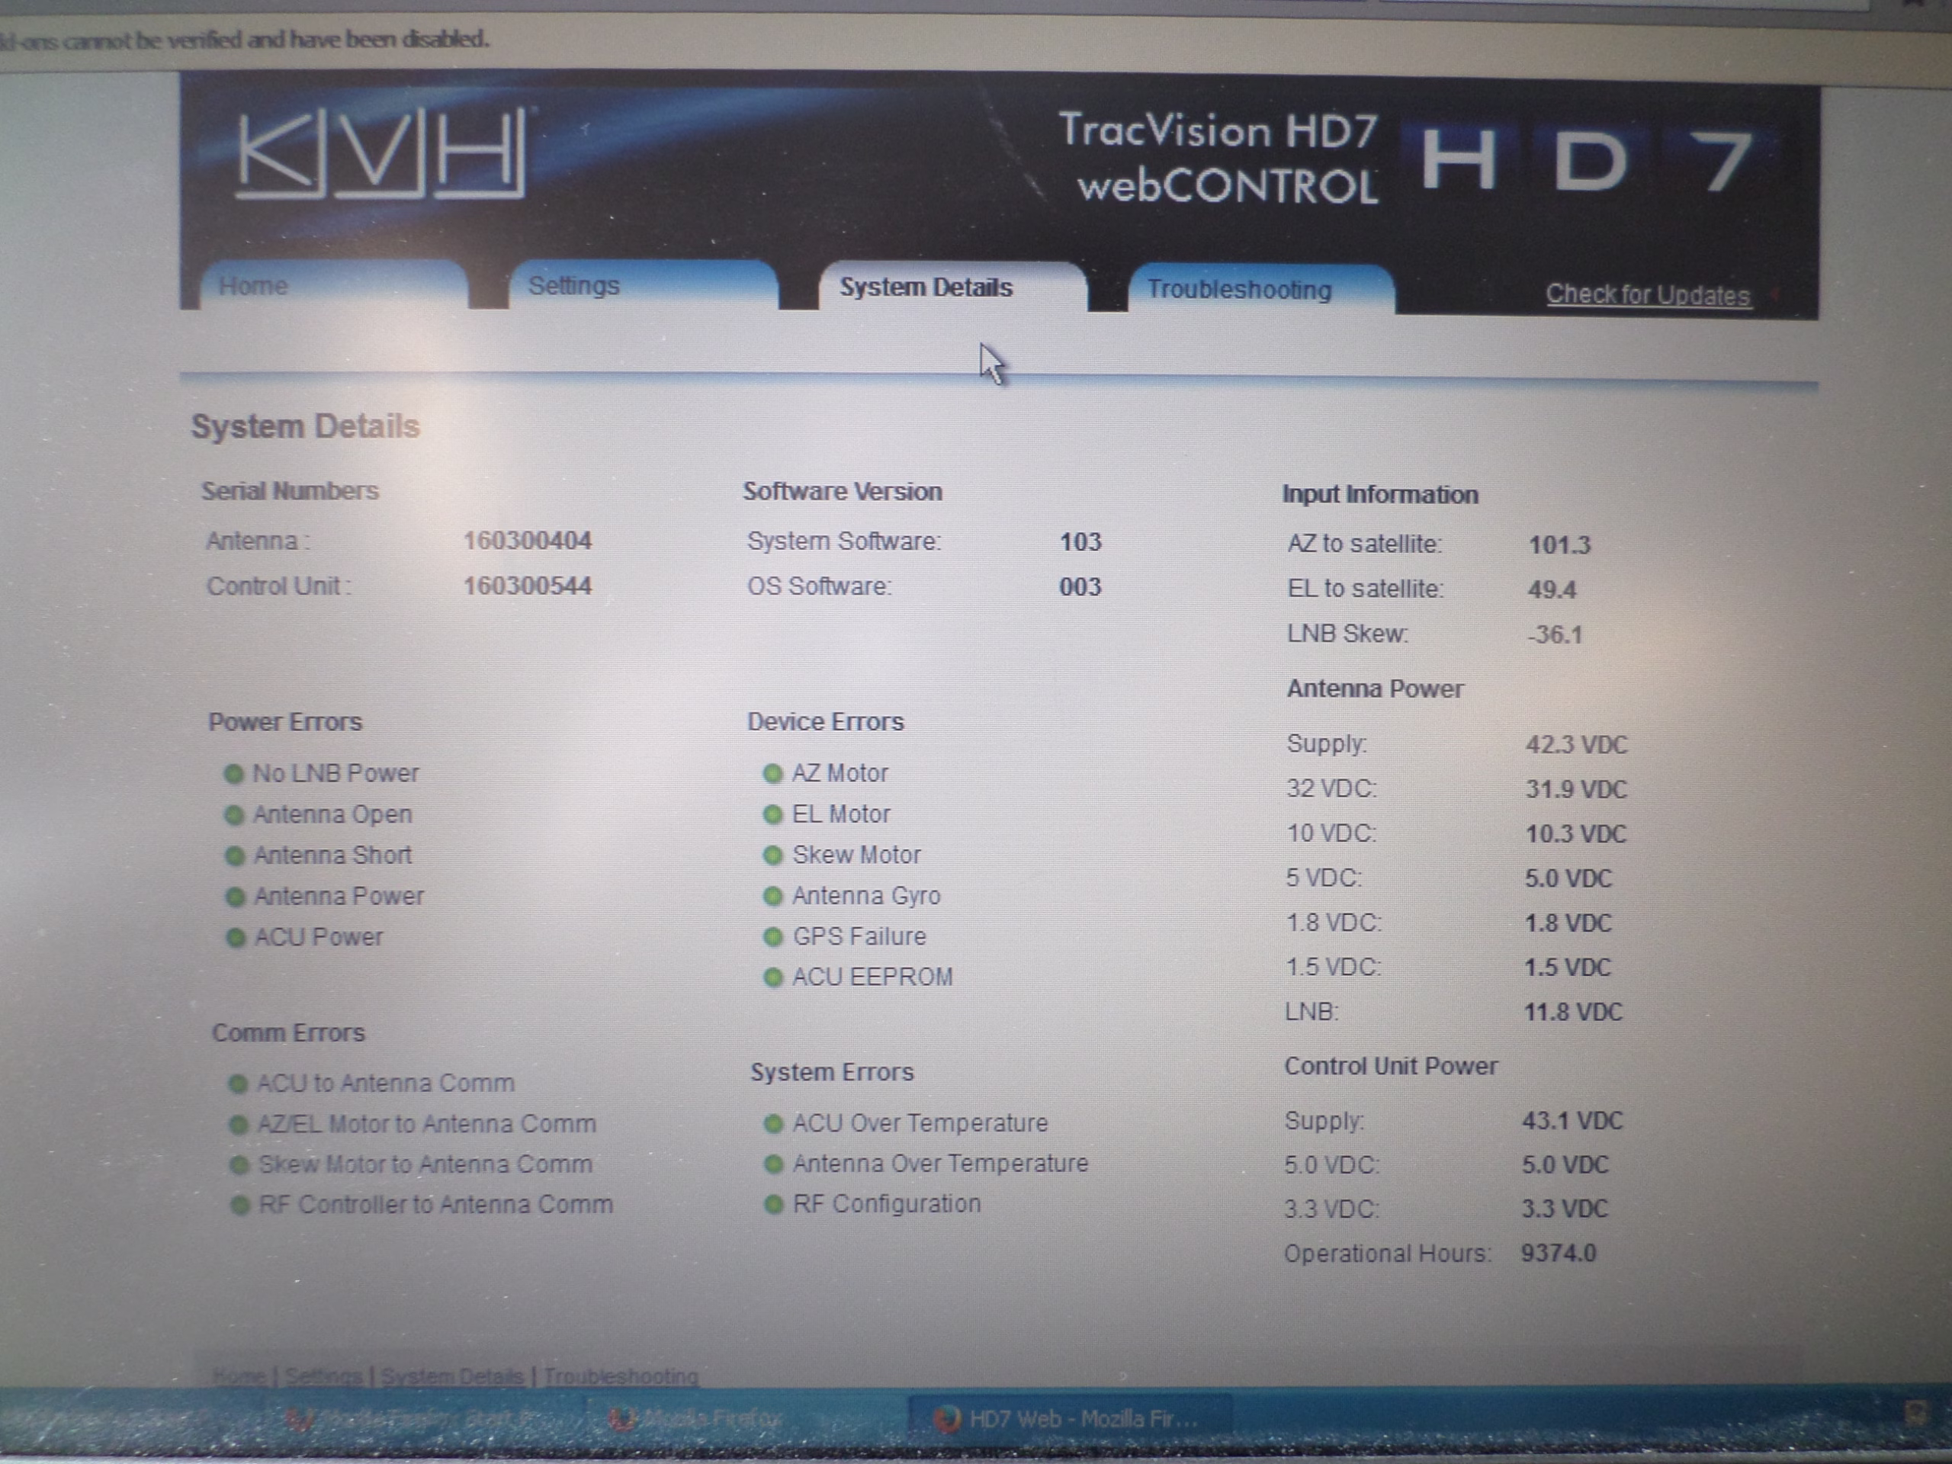Click the 10.3 VDC reading
Viewport: 1952px width, 1464px height.
click(1576, 835)
